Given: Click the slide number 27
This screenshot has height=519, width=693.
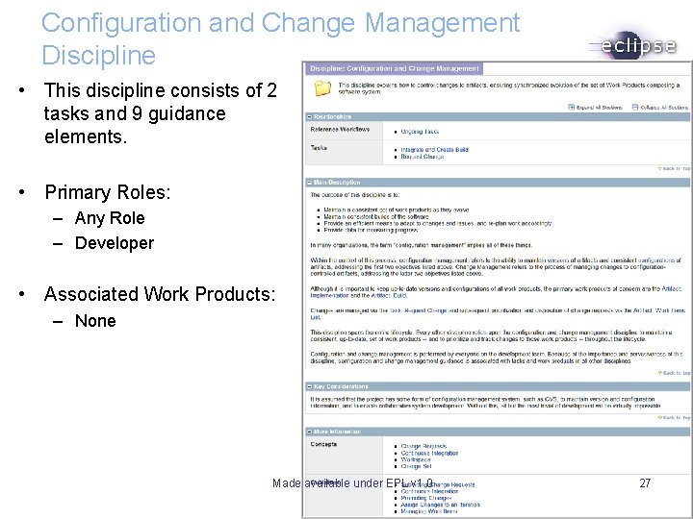Looking at the screenshot, I should coord(645,483).
